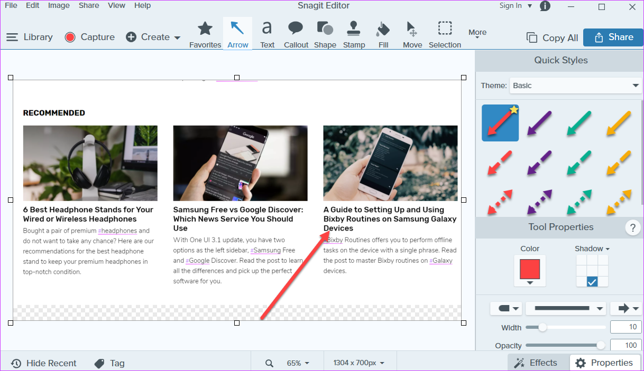644x371 pixels.
Task: Open the Share menu in menu bar
Action: [x=89, y=5]
